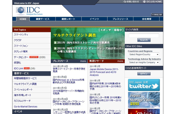Screen dimensions: 175x114
Task: Open Go-to-Market Services link
Action: click(26, 107)
